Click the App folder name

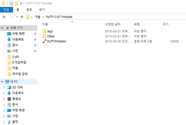(50, 31)
